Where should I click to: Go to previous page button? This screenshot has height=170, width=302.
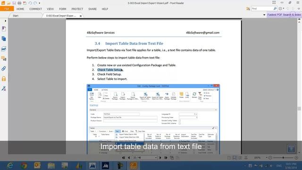pos(129,158)
